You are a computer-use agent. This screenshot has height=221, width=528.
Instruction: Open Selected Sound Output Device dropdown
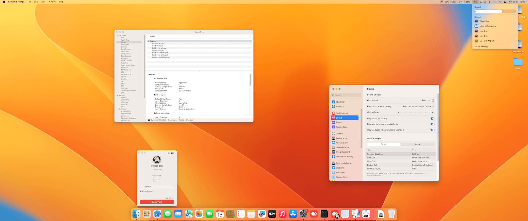(418, 106)
